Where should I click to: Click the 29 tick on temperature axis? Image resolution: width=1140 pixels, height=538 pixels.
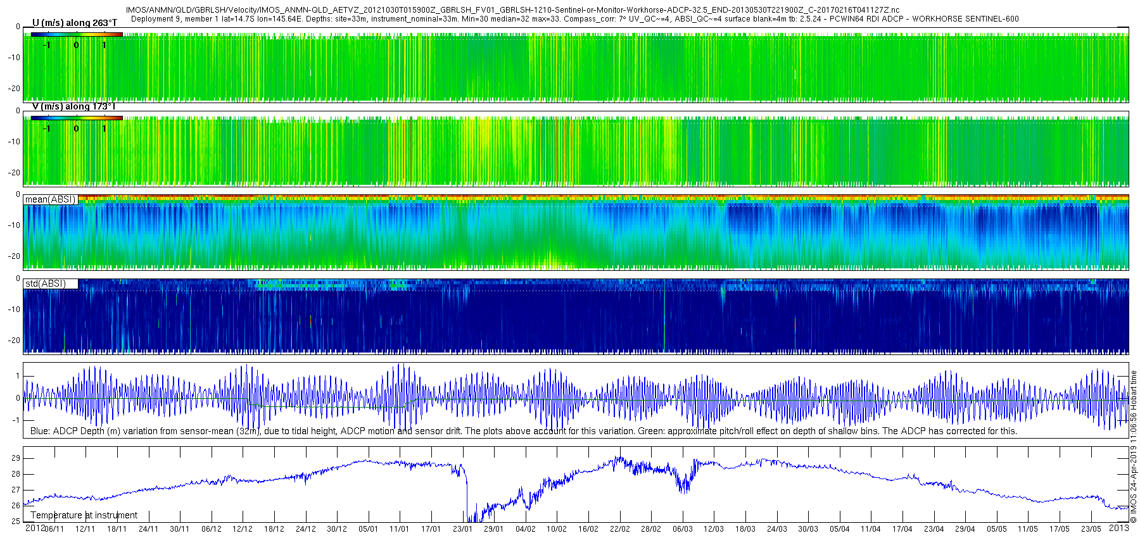16,458
